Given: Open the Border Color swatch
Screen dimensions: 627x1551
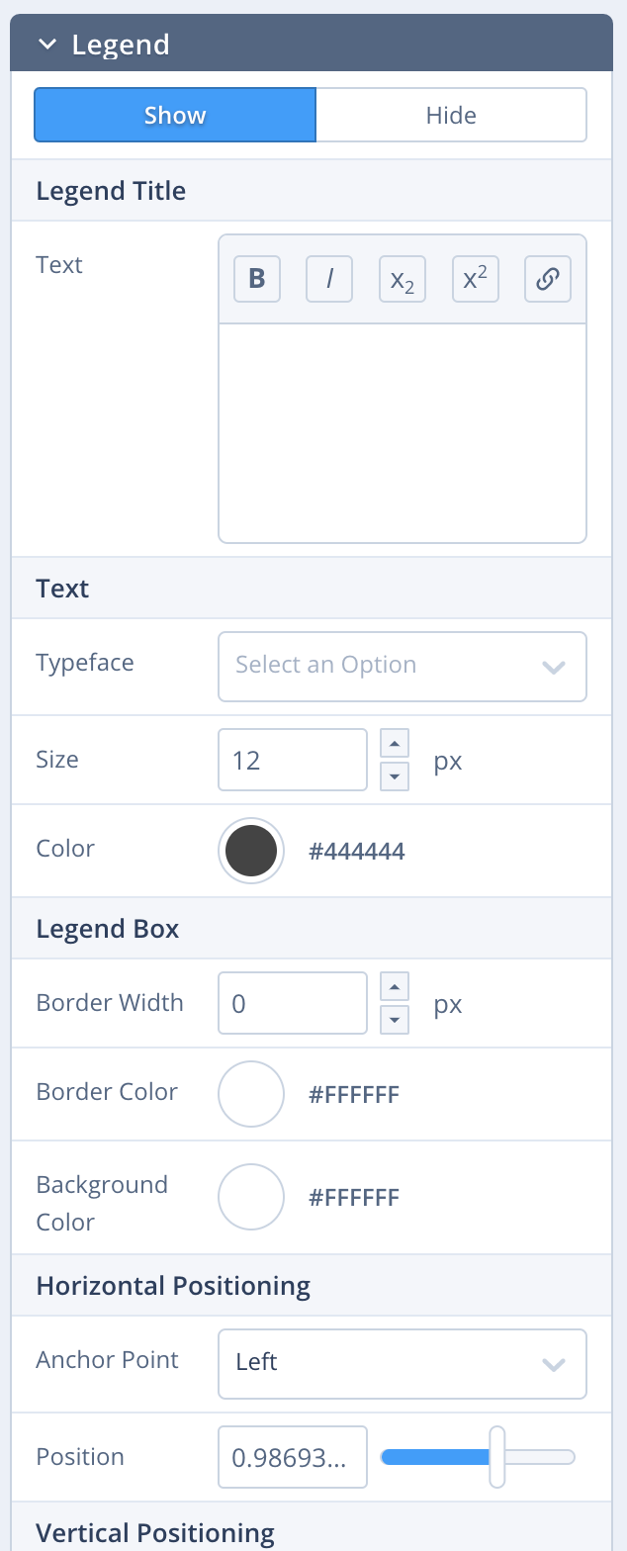Looking at the screenshot, I should (251, 1094).
